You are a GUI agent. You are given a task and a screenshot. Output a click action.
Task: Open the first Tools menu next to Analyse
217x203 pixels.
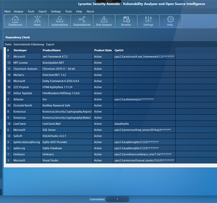[x=31, y=12]
